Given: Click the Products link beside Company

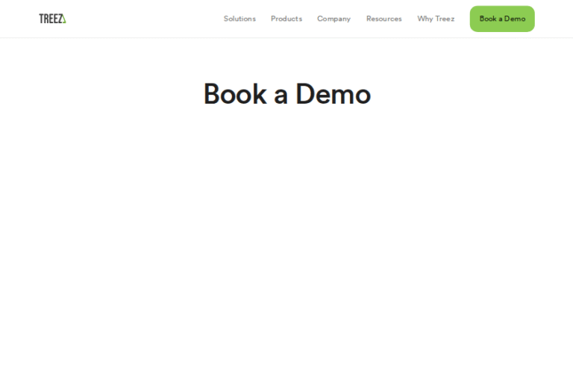Looking at the screenshot, I should [286, 19].
